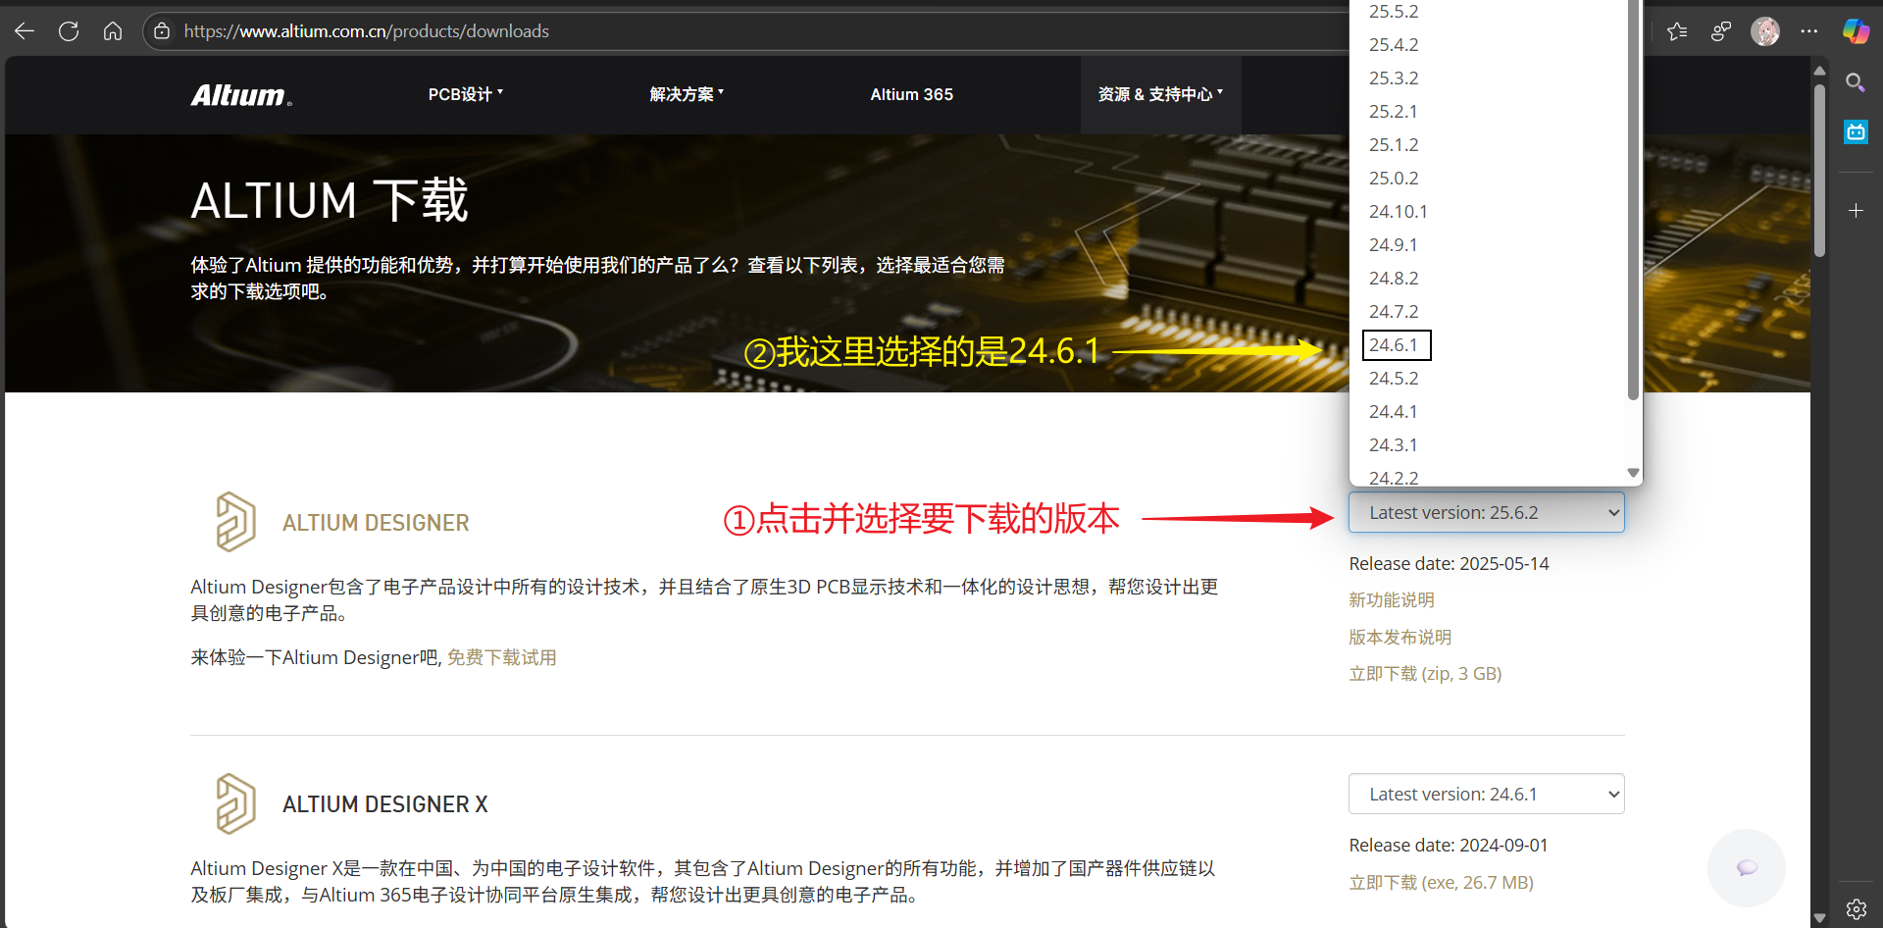
Task: Open sidebar settings gear icon
Action: (1856, 908)
